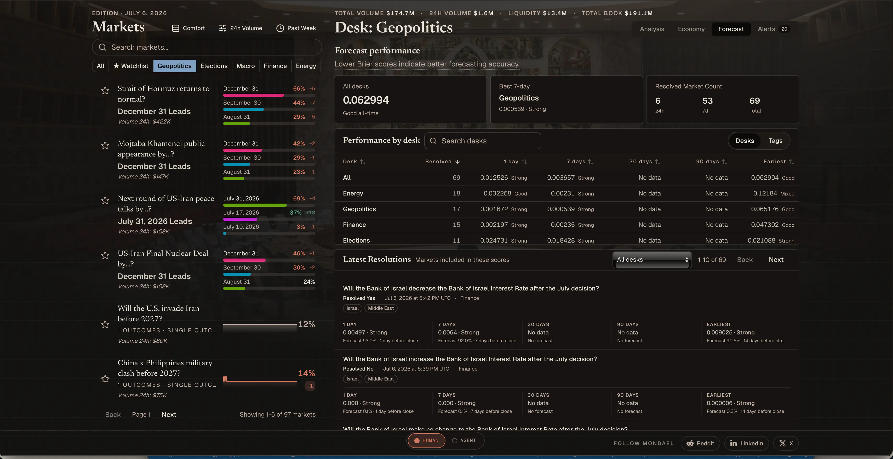This screenshot has height=459, width=893.
Task: Filter markets by All category
Action: [x=101, y=66]
